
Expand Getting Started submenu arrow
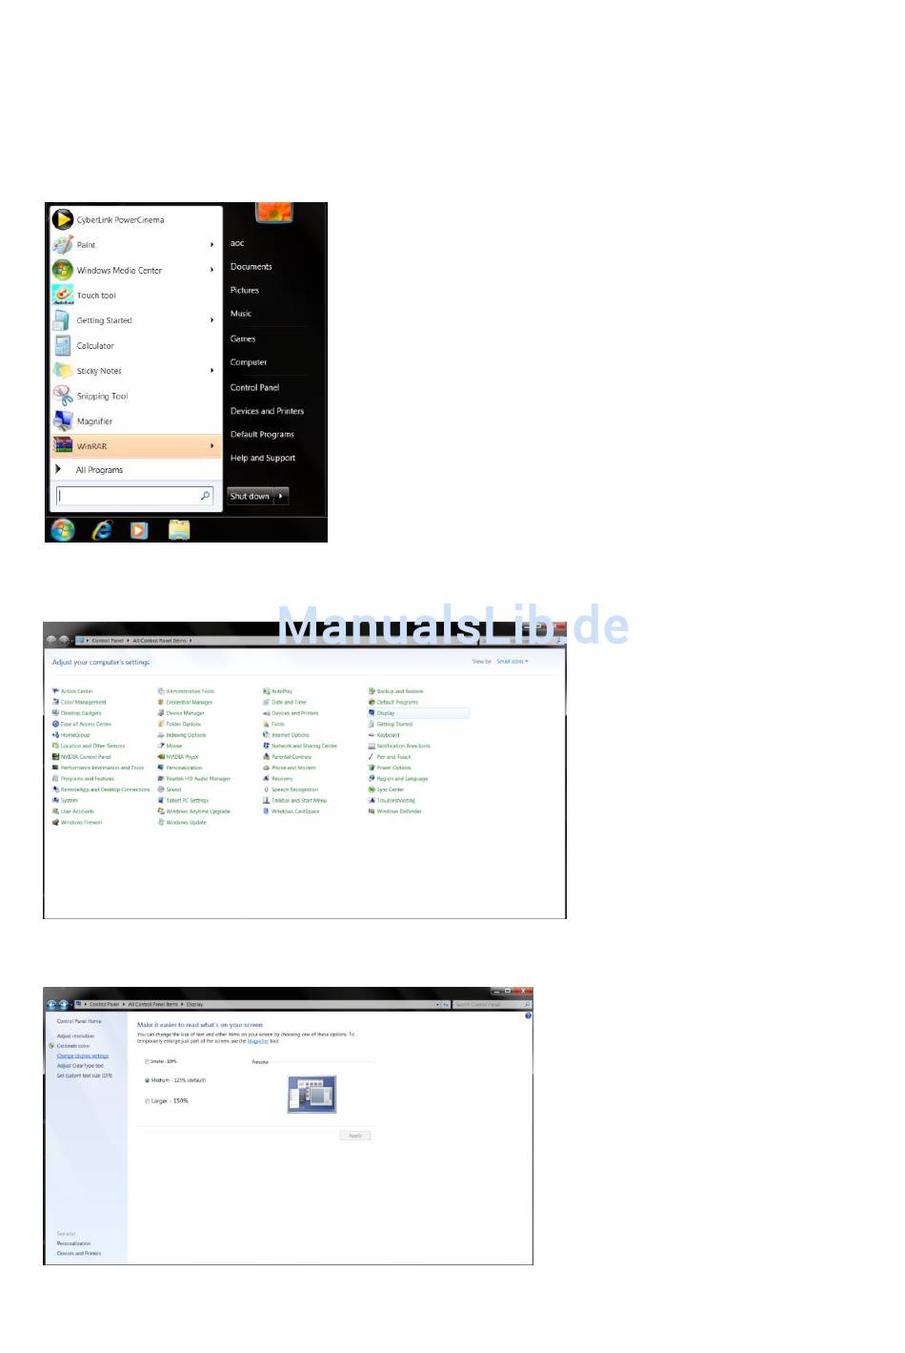(211, 320)
